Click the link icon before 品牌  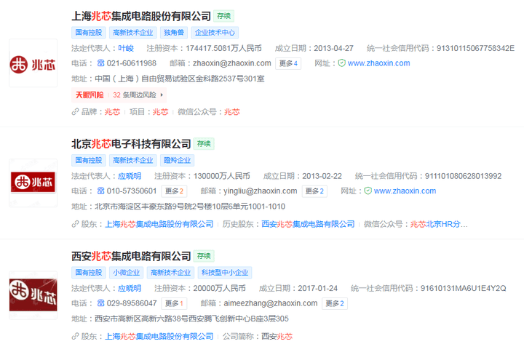(75, 111)
